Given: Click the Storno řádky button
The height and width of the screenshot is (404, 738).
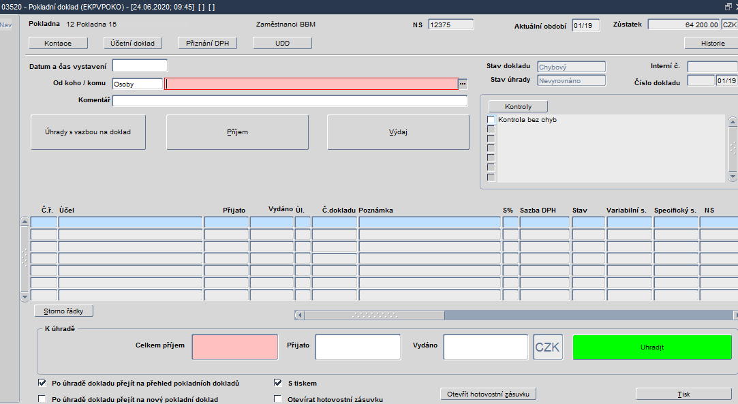Looking at the screenshot, I should click(63, 311).
